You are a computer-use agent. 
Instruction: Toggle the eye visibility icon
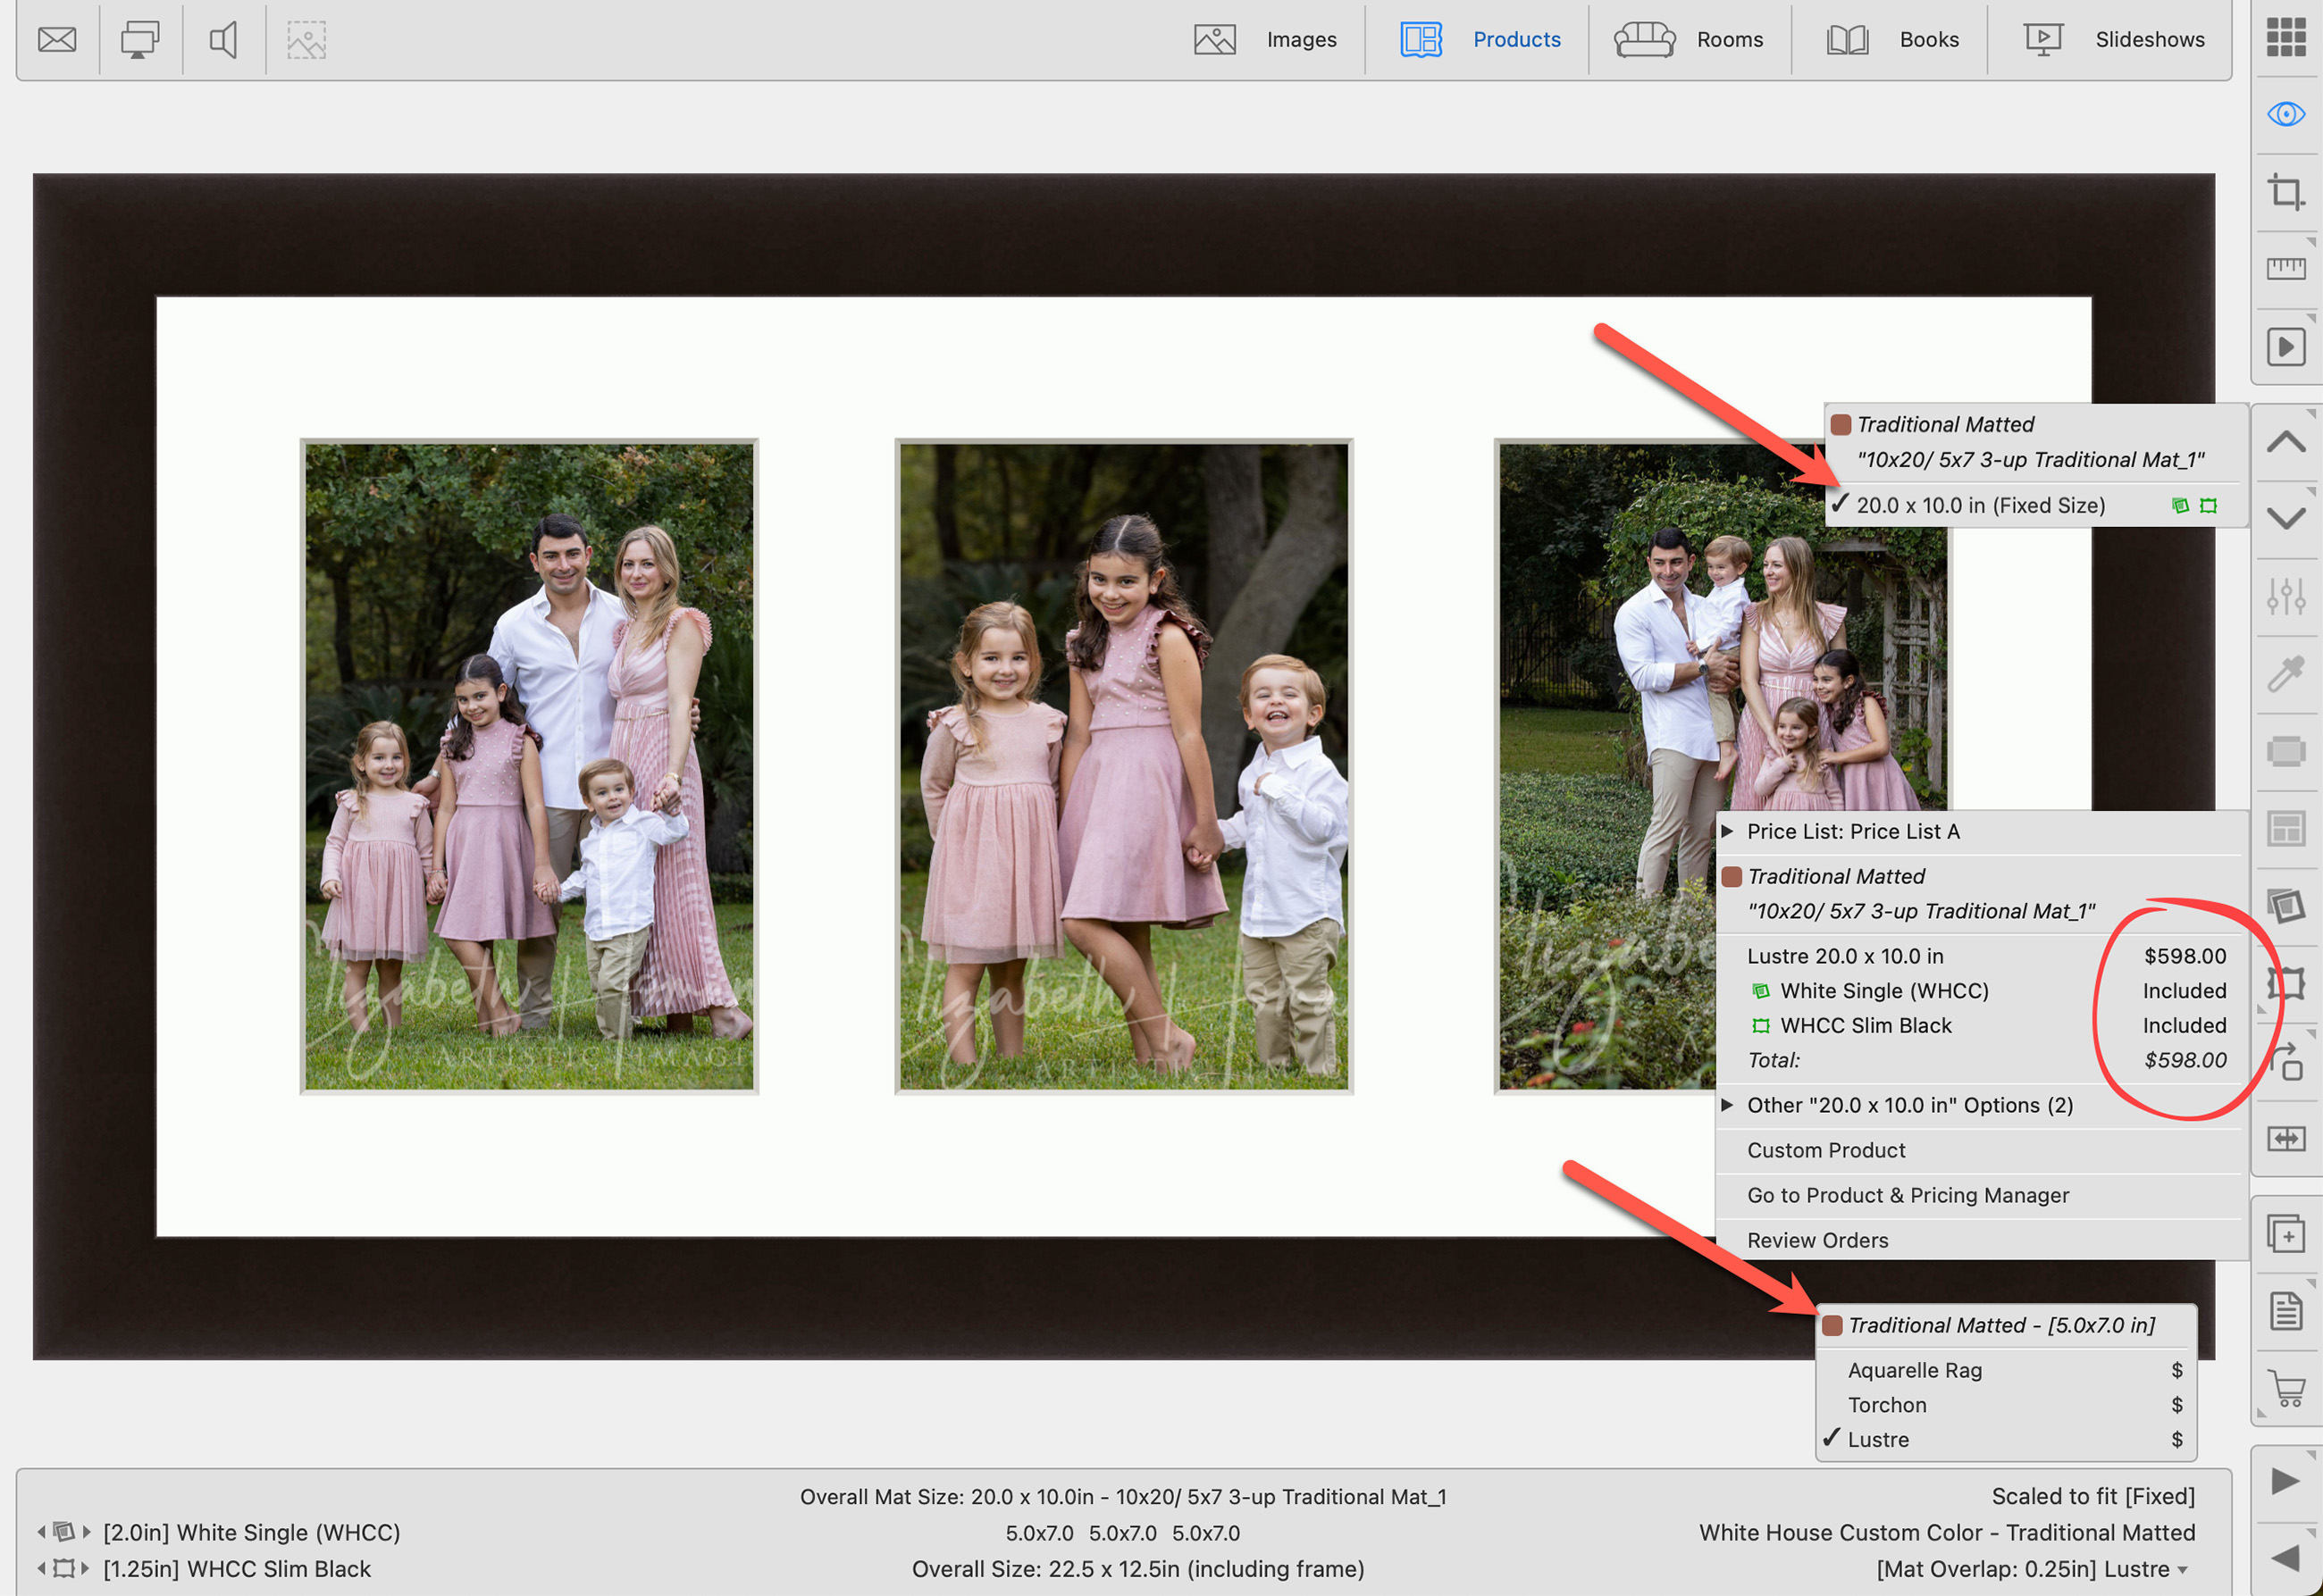(x=2285, y=114)
